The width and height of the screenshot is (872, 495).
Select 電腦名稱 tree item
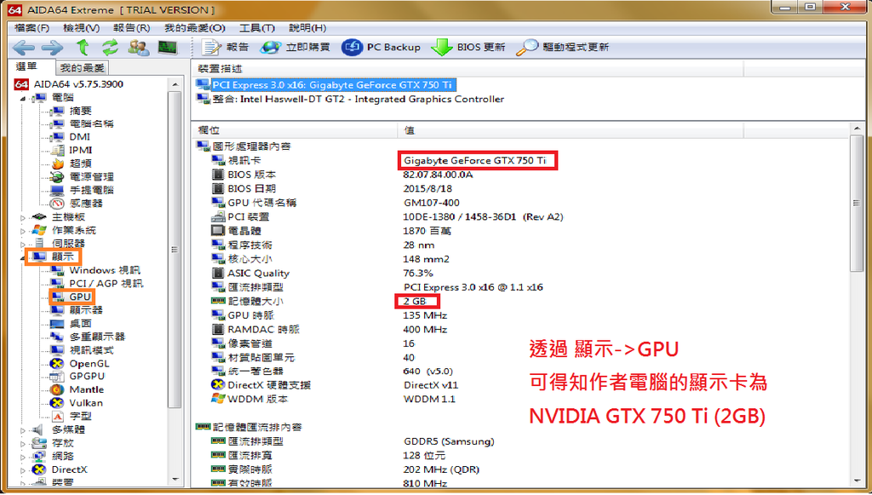click(91, 124)
